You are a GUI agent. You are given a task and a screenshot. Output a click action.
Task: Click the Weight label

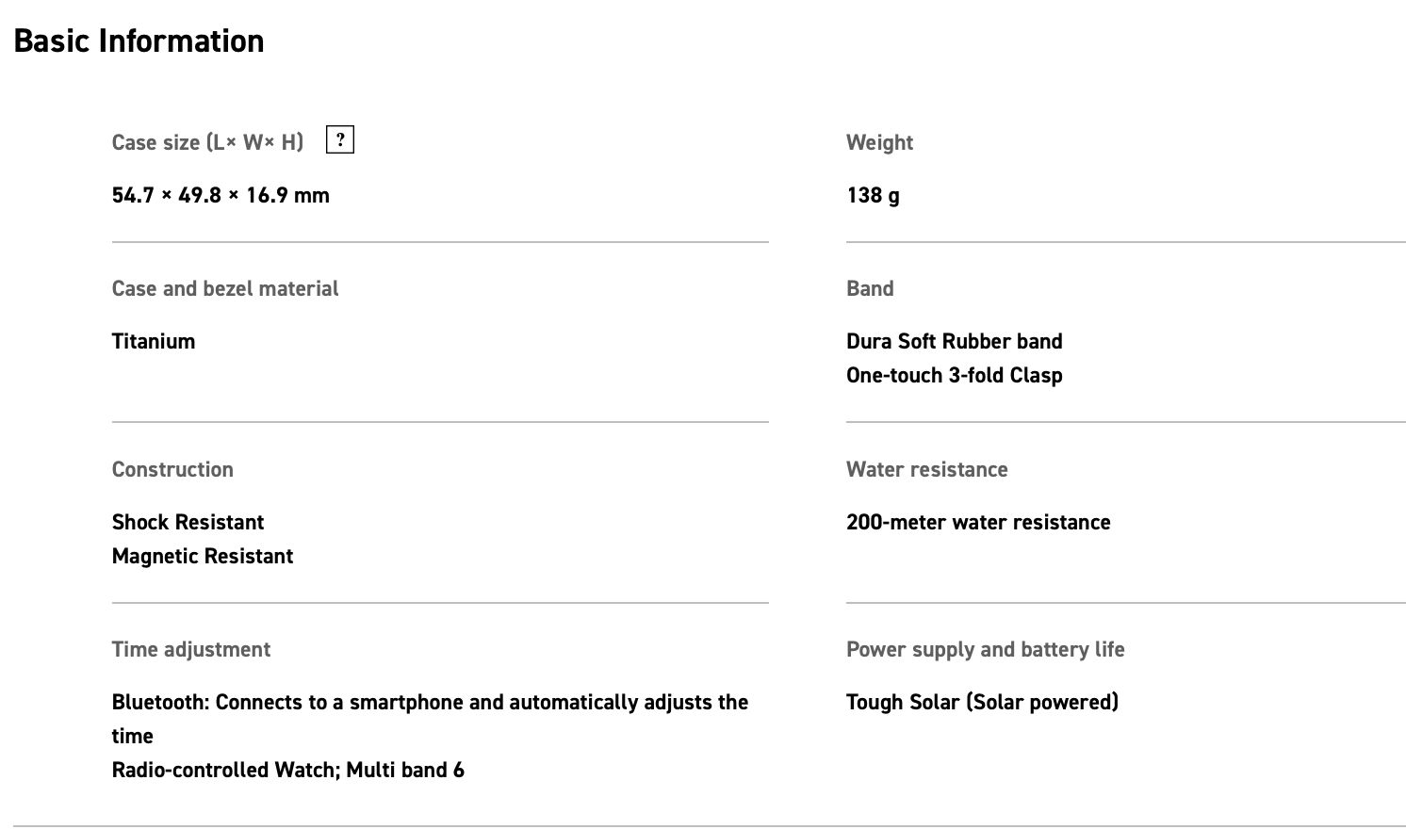point(879,142)
